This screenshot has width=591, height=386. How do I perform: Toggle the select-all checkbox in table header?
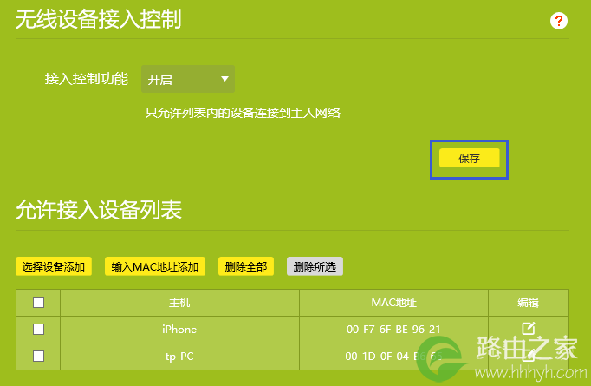(x=38, y=302)
